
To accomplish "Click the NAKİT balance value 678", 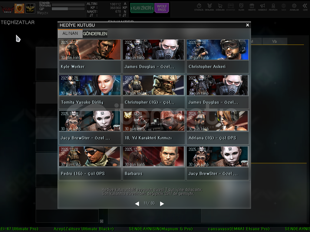I will click(118, 12).
